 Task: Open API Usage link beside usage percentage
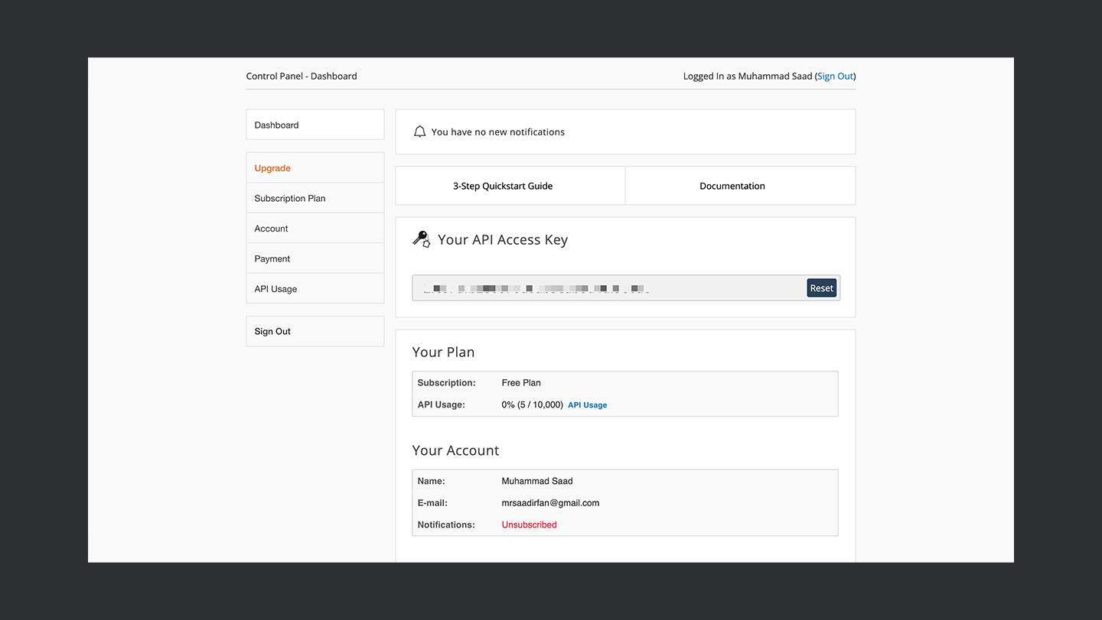[x=587, y=404]
